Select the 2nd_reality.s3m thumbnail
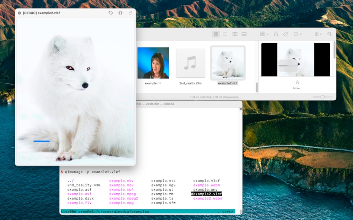 click(191, 63)
